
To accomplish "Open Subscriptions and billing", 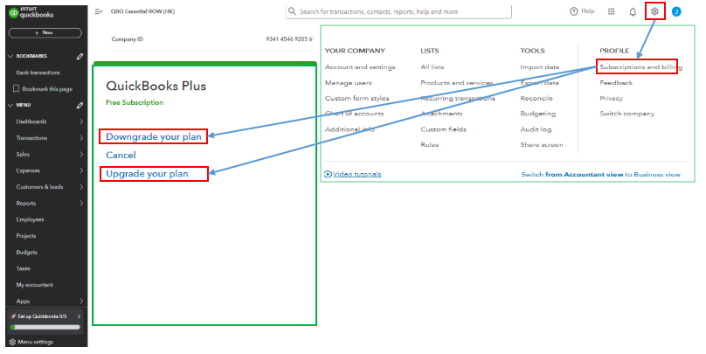I will coord(640,67).
